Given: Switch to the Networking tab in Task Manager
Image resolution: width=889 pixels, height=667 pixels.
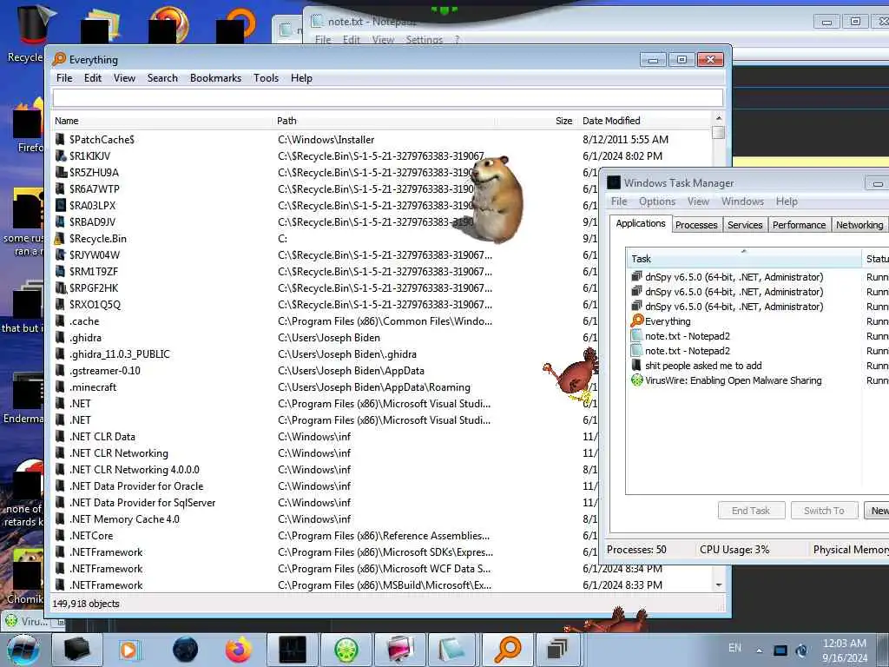Looking at the screenshot, I should (x=859, y=225).
